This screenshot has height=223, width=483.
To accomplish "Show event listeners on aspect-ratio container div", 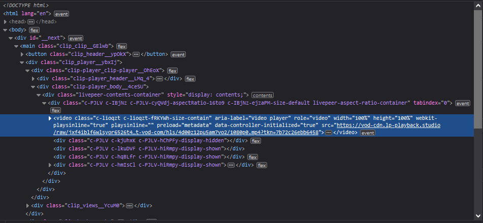I will [x=463, y=104].
